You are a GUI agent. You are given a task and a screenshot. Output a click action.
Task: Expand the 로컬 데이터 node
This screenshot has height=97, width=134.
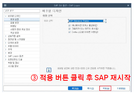[x=6, y=46]
